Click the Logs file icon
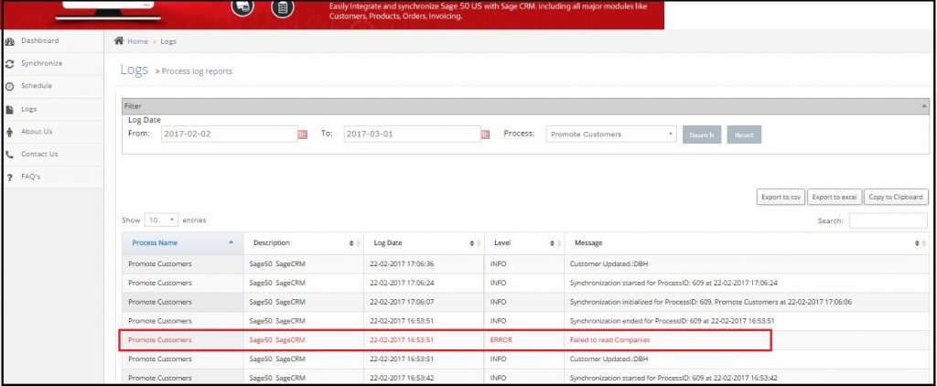 (x=9, y=110)
